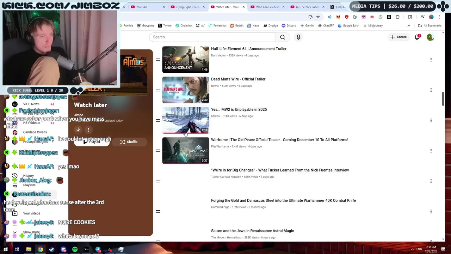Grab reorder handle of Half-Life: Element 64 row
The height and width of the screenshot is (254, 451).
(158, 60)
